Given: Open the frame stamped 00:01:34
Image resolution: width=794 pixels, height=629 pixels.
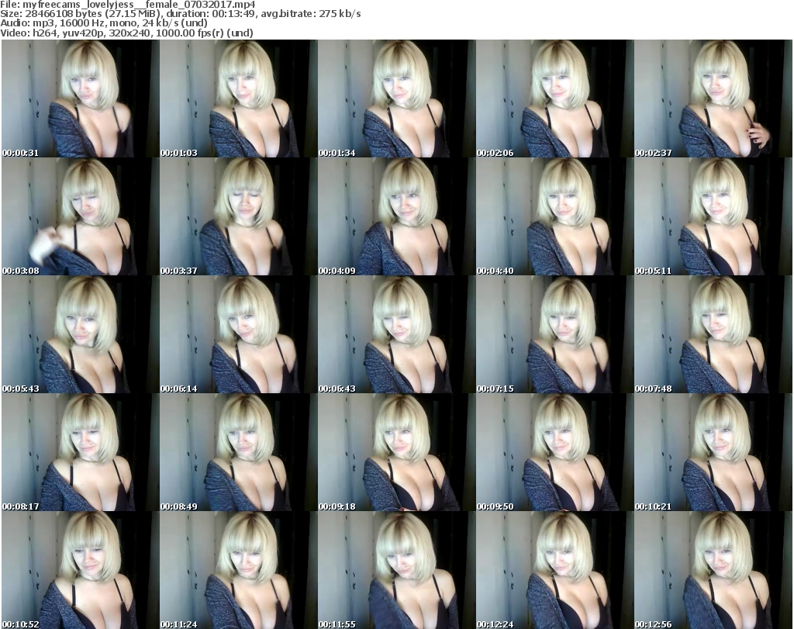Looking at the screenshot, I should [396, 98].
